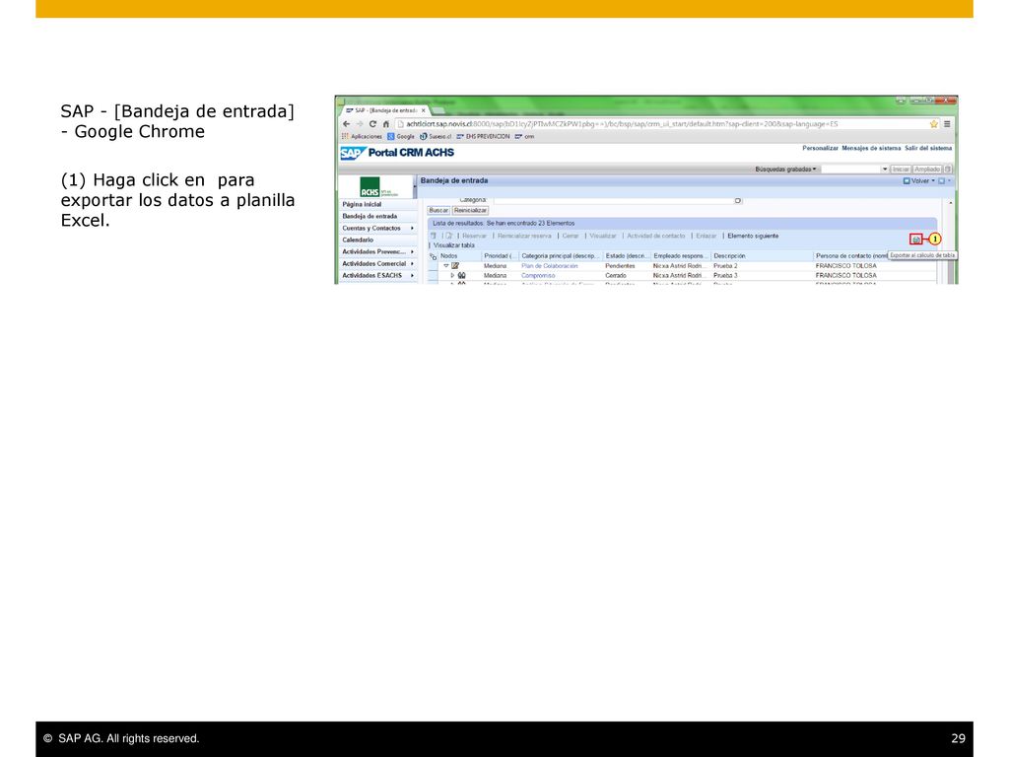Click the export to spreadsheet icon

(915, 240)
